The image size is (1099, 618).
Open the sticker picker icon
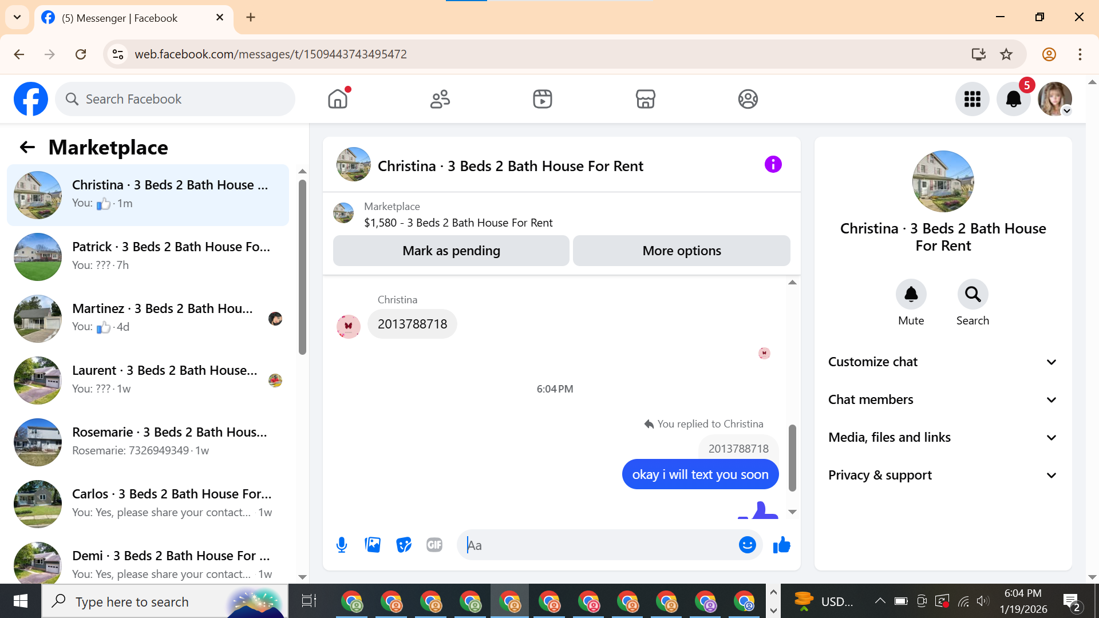(404, 545)
